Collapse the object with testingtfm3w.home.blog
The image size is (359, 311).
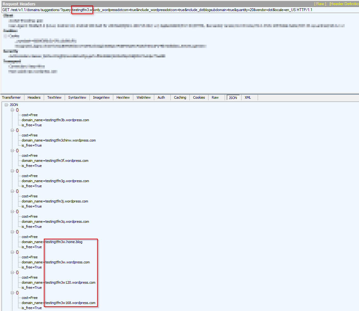pyautogui.click(x=12, y=232)
